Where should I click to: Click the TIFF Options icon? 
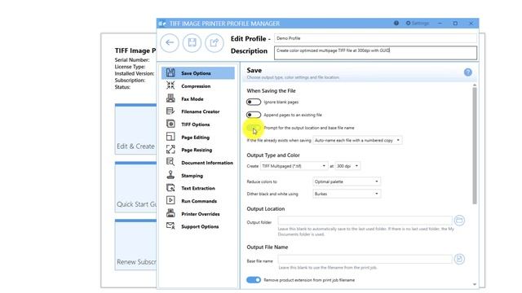(x=170, y=124)
